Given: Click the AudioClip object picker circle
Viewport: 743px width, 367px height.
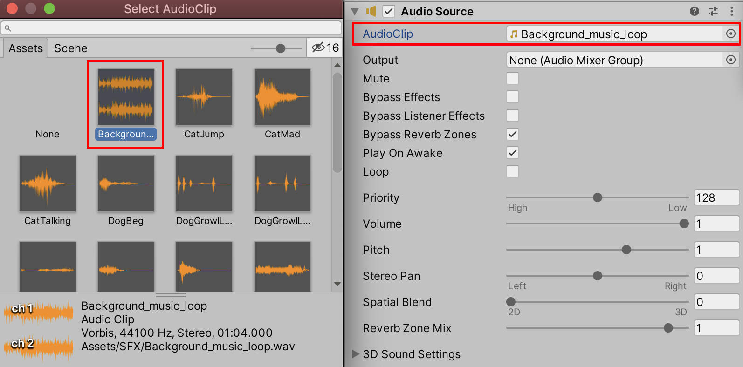Looking at the screenshot, I should 731,34.
